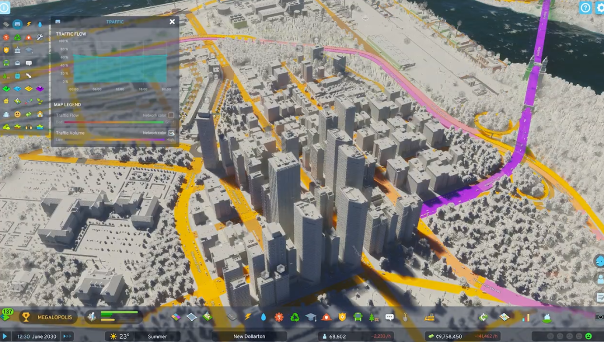Click the info icon at the top left corner
Screen dimensions: 604x342
4,8
